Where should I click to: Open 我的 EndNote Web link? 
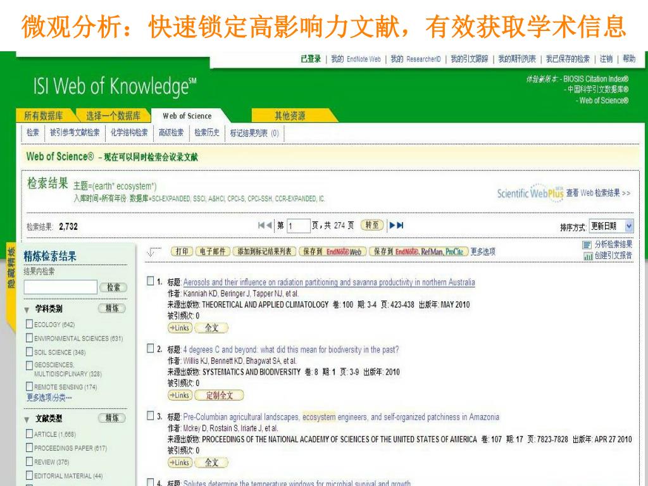pyautogui.click(x=356, y=59)
